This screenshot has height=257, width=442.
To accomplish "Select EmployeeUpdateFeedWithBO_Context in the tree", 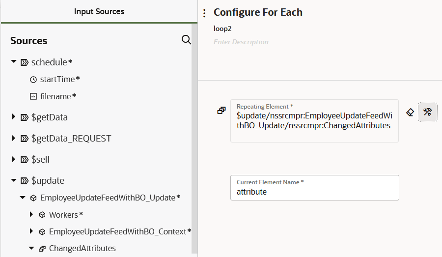I will 117,231.
